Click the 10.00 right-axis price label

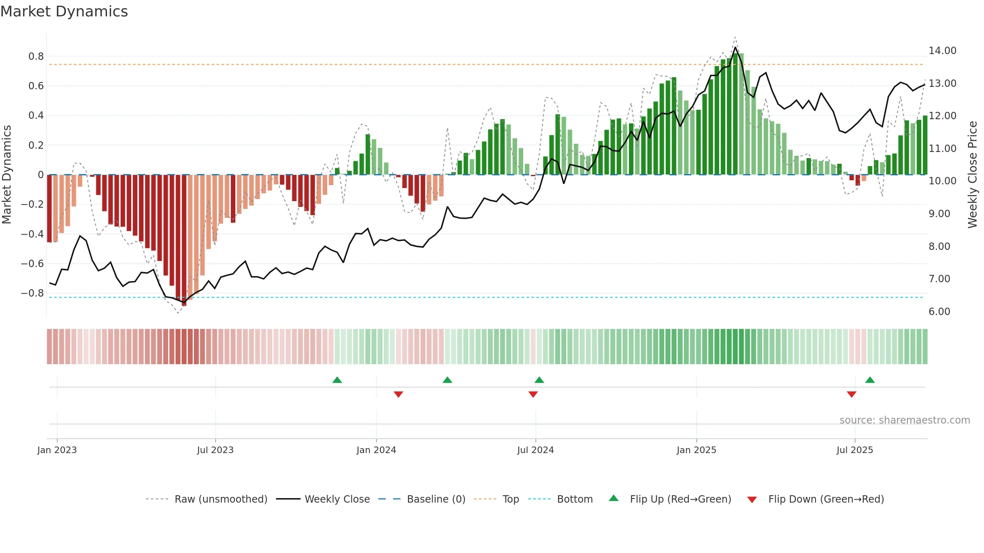tap(943, 181)
